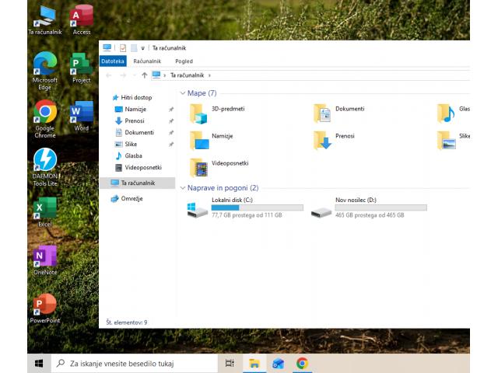498x373 pixels.
Task: Open Task View on the taskbar
Action: [230, 363]
